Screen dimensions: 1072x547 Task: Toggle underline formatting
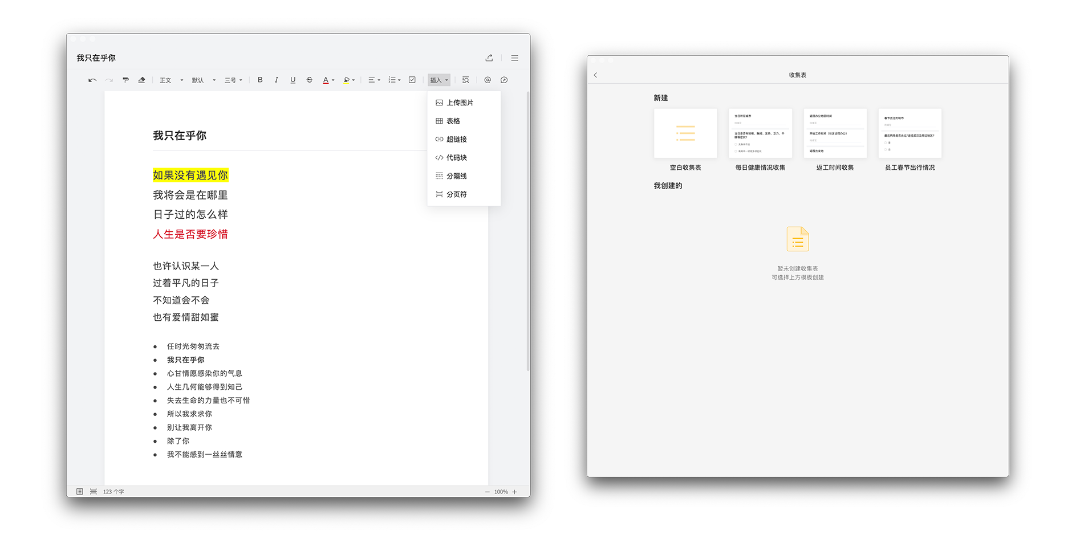click(293, 80)
